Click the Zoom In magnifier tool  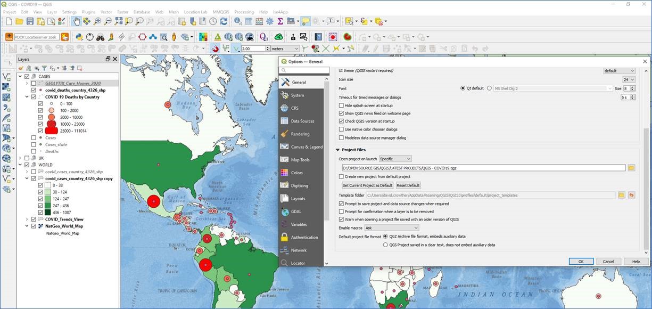click(97, 21)
